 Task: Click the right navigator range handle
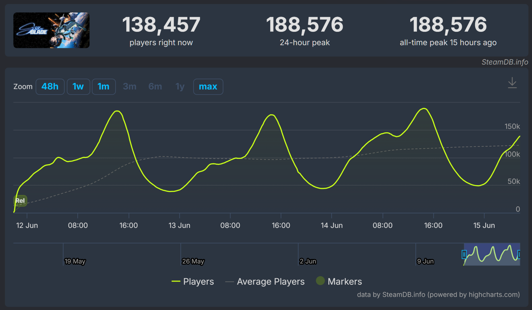click(x=519, y=254)
